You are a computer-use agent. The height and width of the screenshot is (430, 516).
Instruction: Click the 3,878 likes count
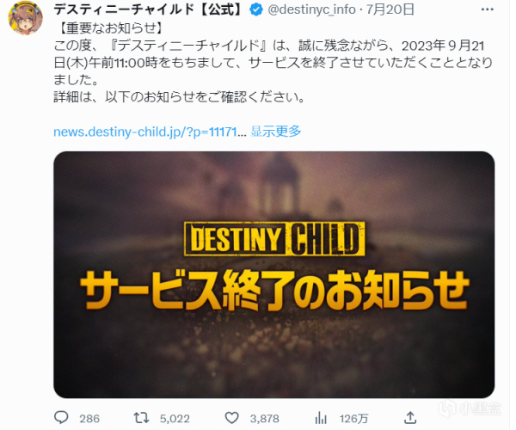[x=265, y=419]
